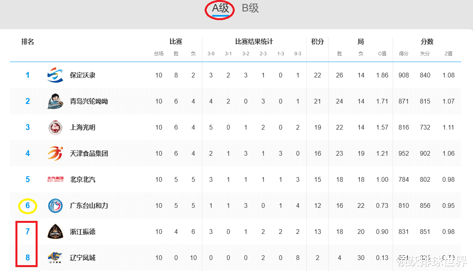Click the 北京北汽 team logo

click(x=55, y=179)
